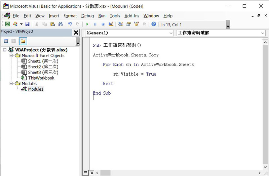Select ThisWorkbook in the project tree

tap(41, 78)
